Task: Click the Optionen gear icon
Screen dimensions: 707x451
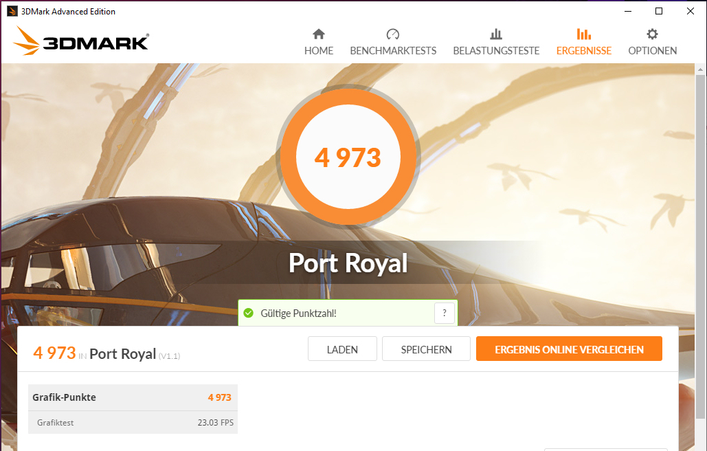Action: (653, 34)
